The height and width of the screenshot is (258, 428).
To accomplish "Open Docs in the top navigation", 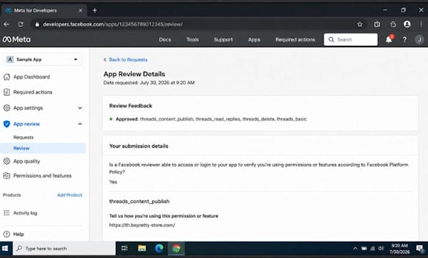I will point(165,40).
